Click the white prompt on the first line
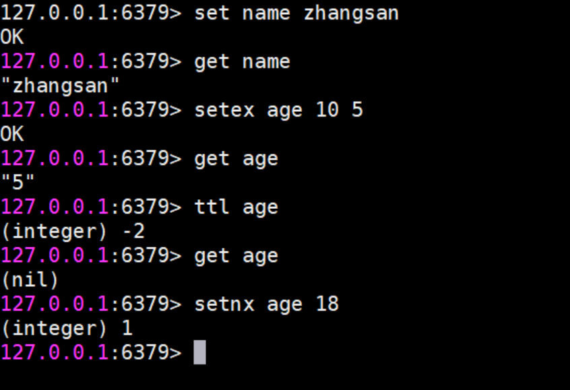570x390 pixels. coord(91,13)
